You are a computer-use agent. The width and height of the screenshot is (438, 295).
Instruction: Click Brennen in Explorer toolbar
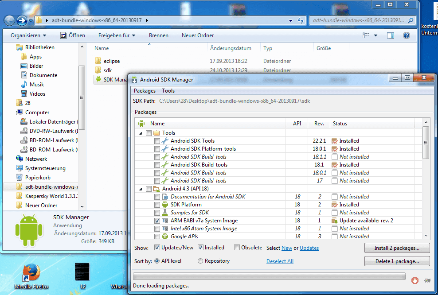click(159, 35)
